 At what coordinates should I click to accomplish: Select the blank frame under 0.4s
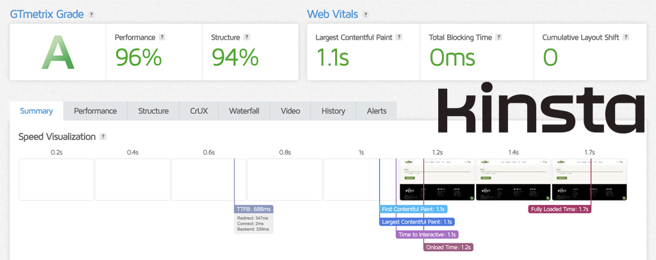click(x=133, y=180)
